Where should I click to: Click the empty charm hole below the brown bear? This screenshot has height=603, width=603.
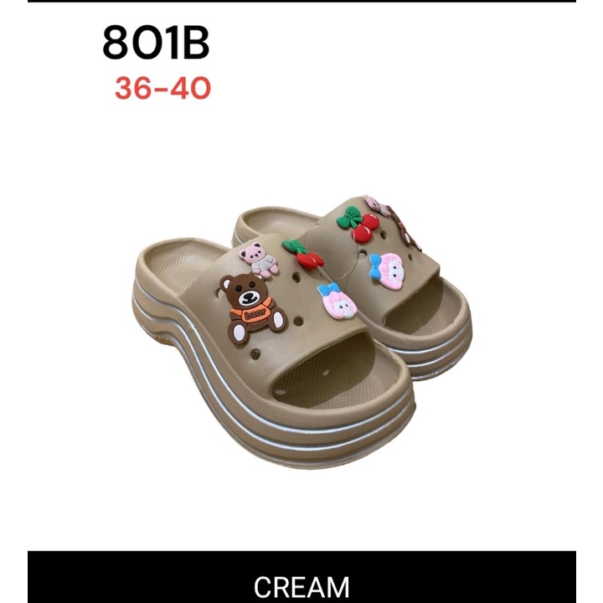pos(255,353)
